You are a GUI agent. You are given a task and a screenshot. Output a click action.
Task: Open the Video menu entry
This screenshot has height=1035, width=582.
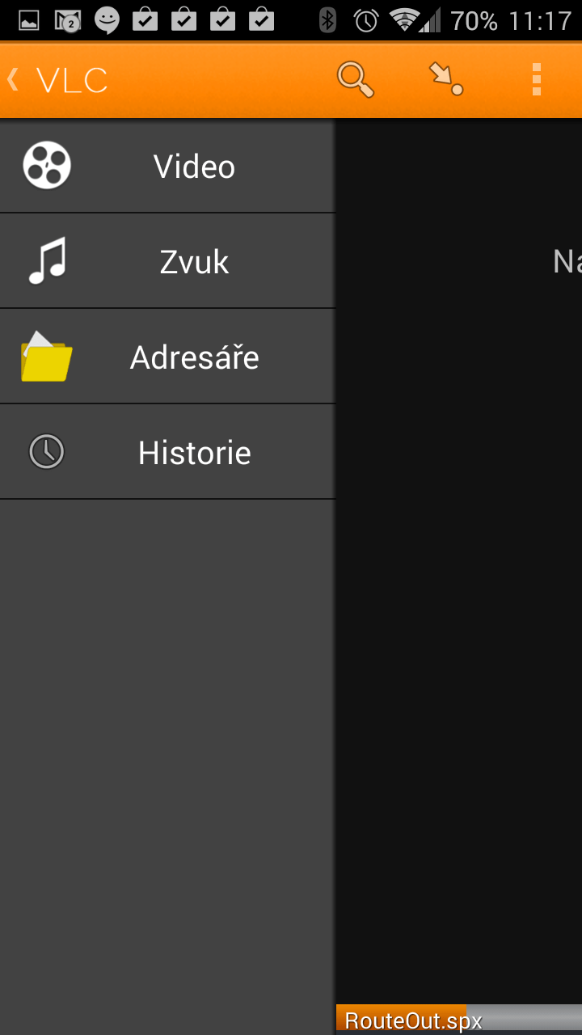click(x=167, y=166)
